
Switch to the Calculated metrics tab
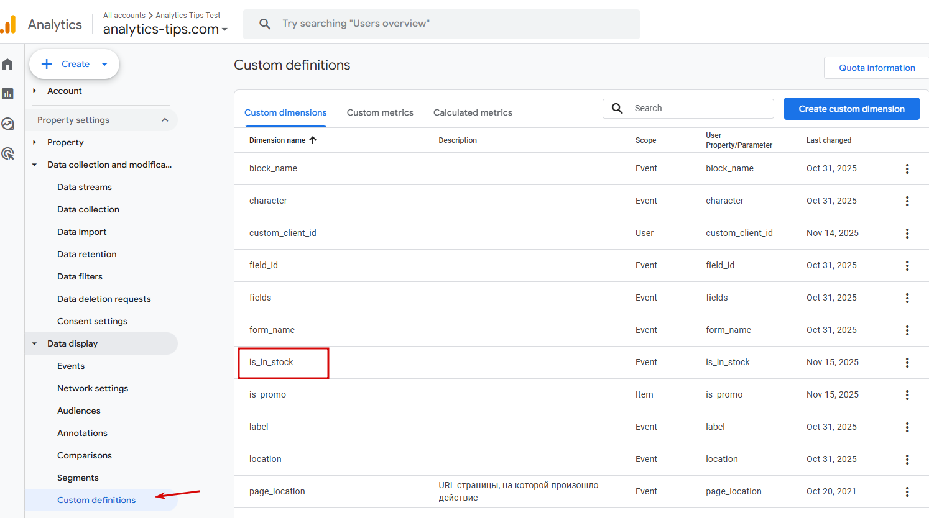pyautogui.click(x=473, y=112)
